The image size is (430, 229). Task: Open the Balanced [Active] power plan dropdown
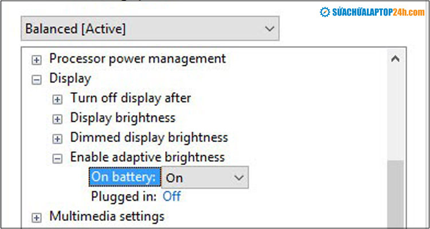tap(150, 29)
